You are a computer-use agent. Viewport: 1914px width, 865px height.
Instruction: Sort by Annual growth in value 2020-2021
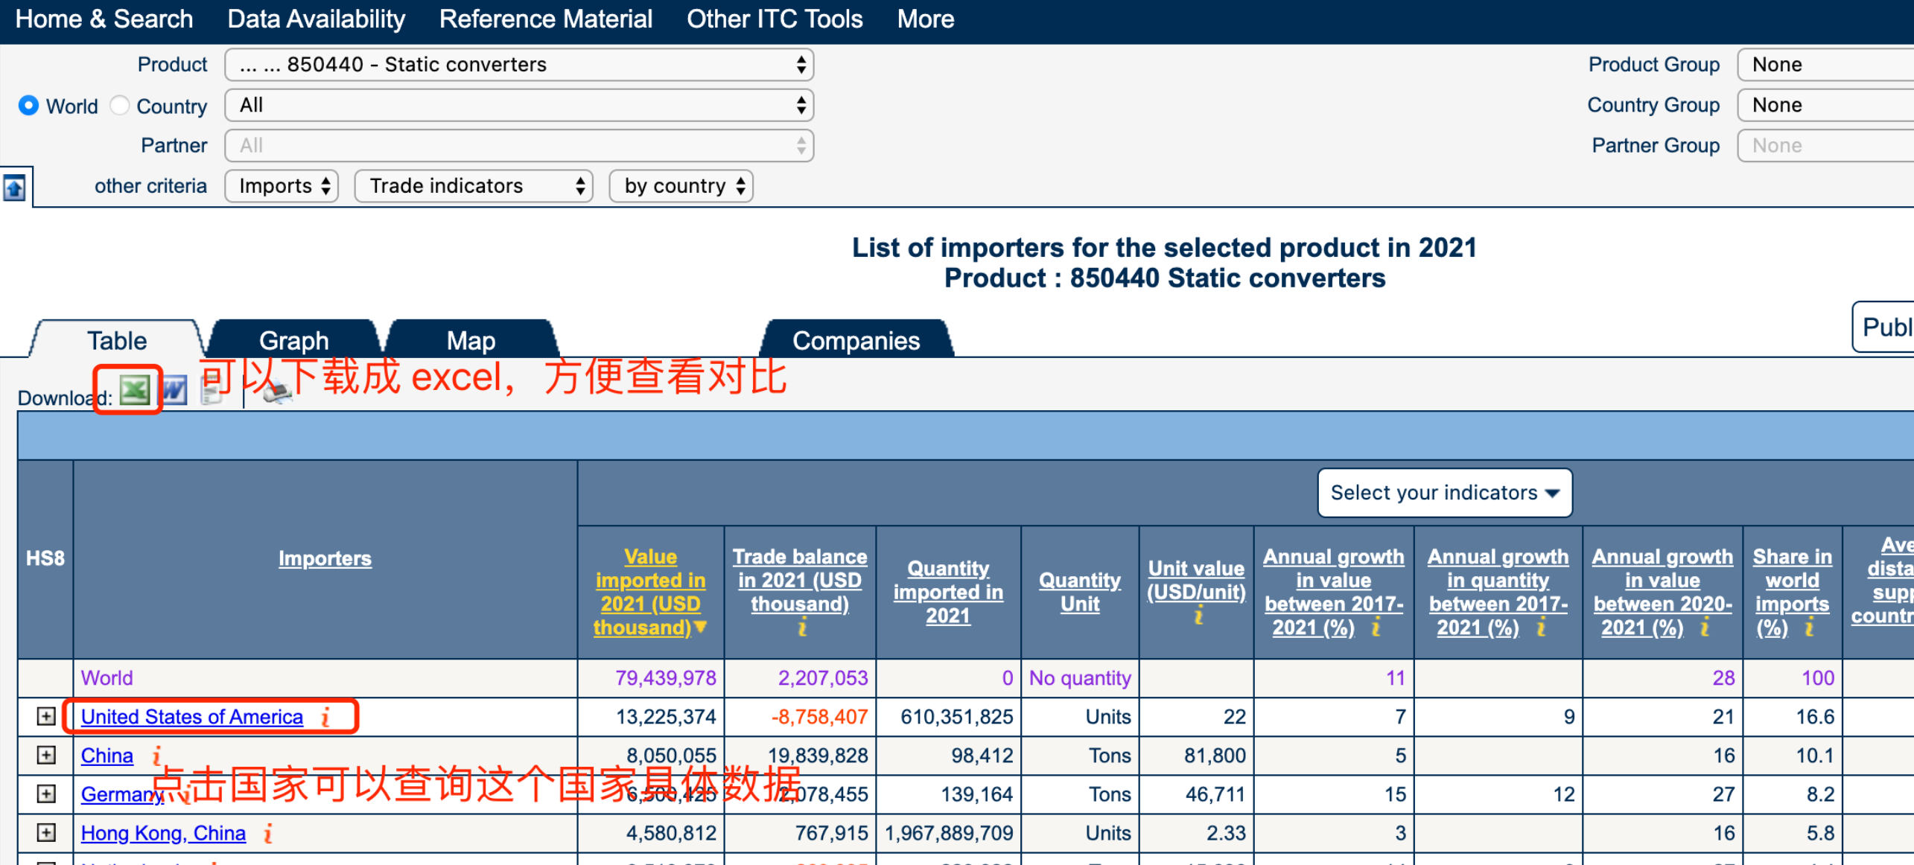[1662, 592]
